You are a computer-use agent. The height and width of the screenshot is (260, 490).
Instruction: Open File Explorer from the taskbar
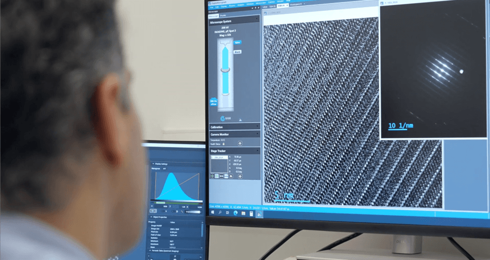[x=243, y=213]
